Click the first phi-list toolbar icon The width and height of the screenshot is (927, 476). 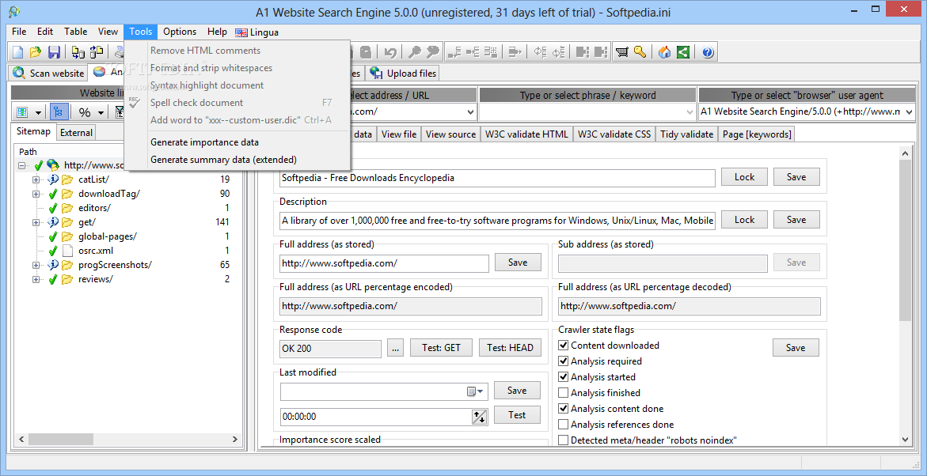pos(540,52)
